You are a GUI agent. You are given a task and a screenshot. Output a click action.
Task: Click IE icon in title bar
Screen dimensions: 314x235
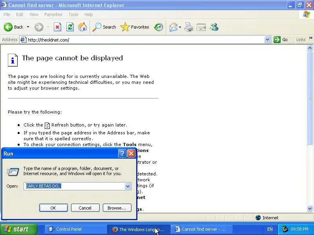pos(4,5)
